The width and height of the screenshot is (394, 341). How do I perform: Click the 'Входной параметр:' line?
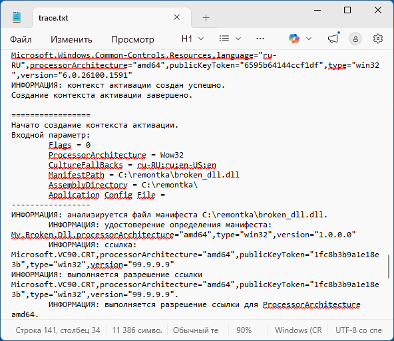click(x=51, y=135)
